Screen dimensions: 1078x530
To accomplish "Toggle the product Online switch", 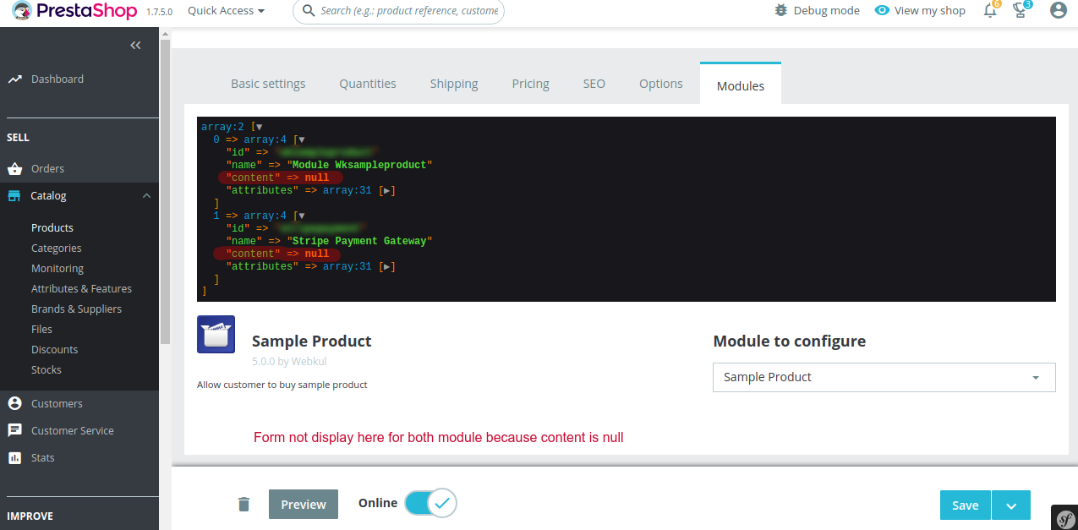I will tap(430, 503).
